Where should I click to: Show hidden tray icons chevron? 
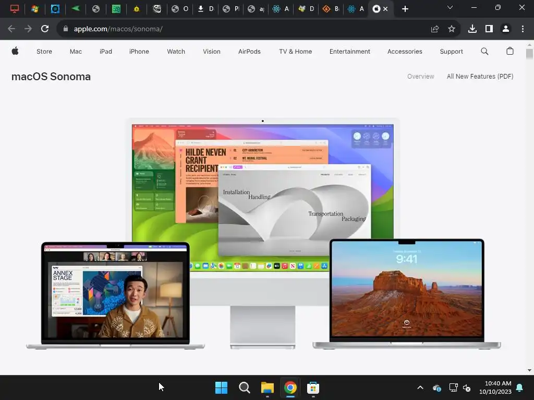420,387
